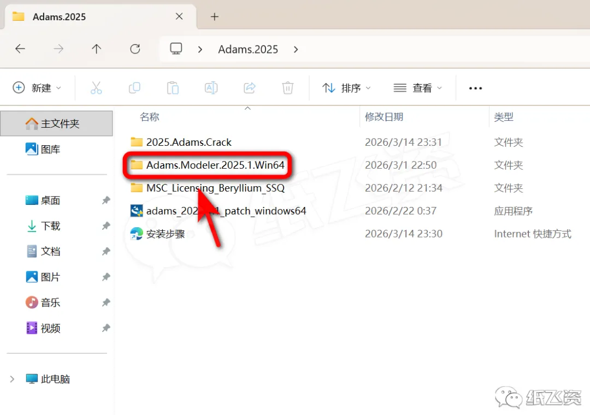The width and height of the screenshot is (590, 415).
Task: Select the Adams.2025 tab
Action: 100,16
